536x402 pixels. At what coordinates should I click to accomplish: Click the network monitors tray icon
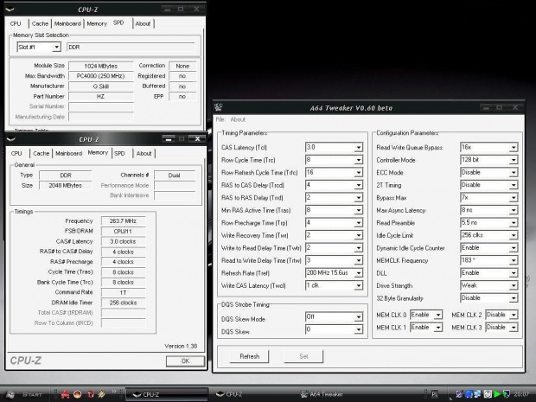[476, 394]
